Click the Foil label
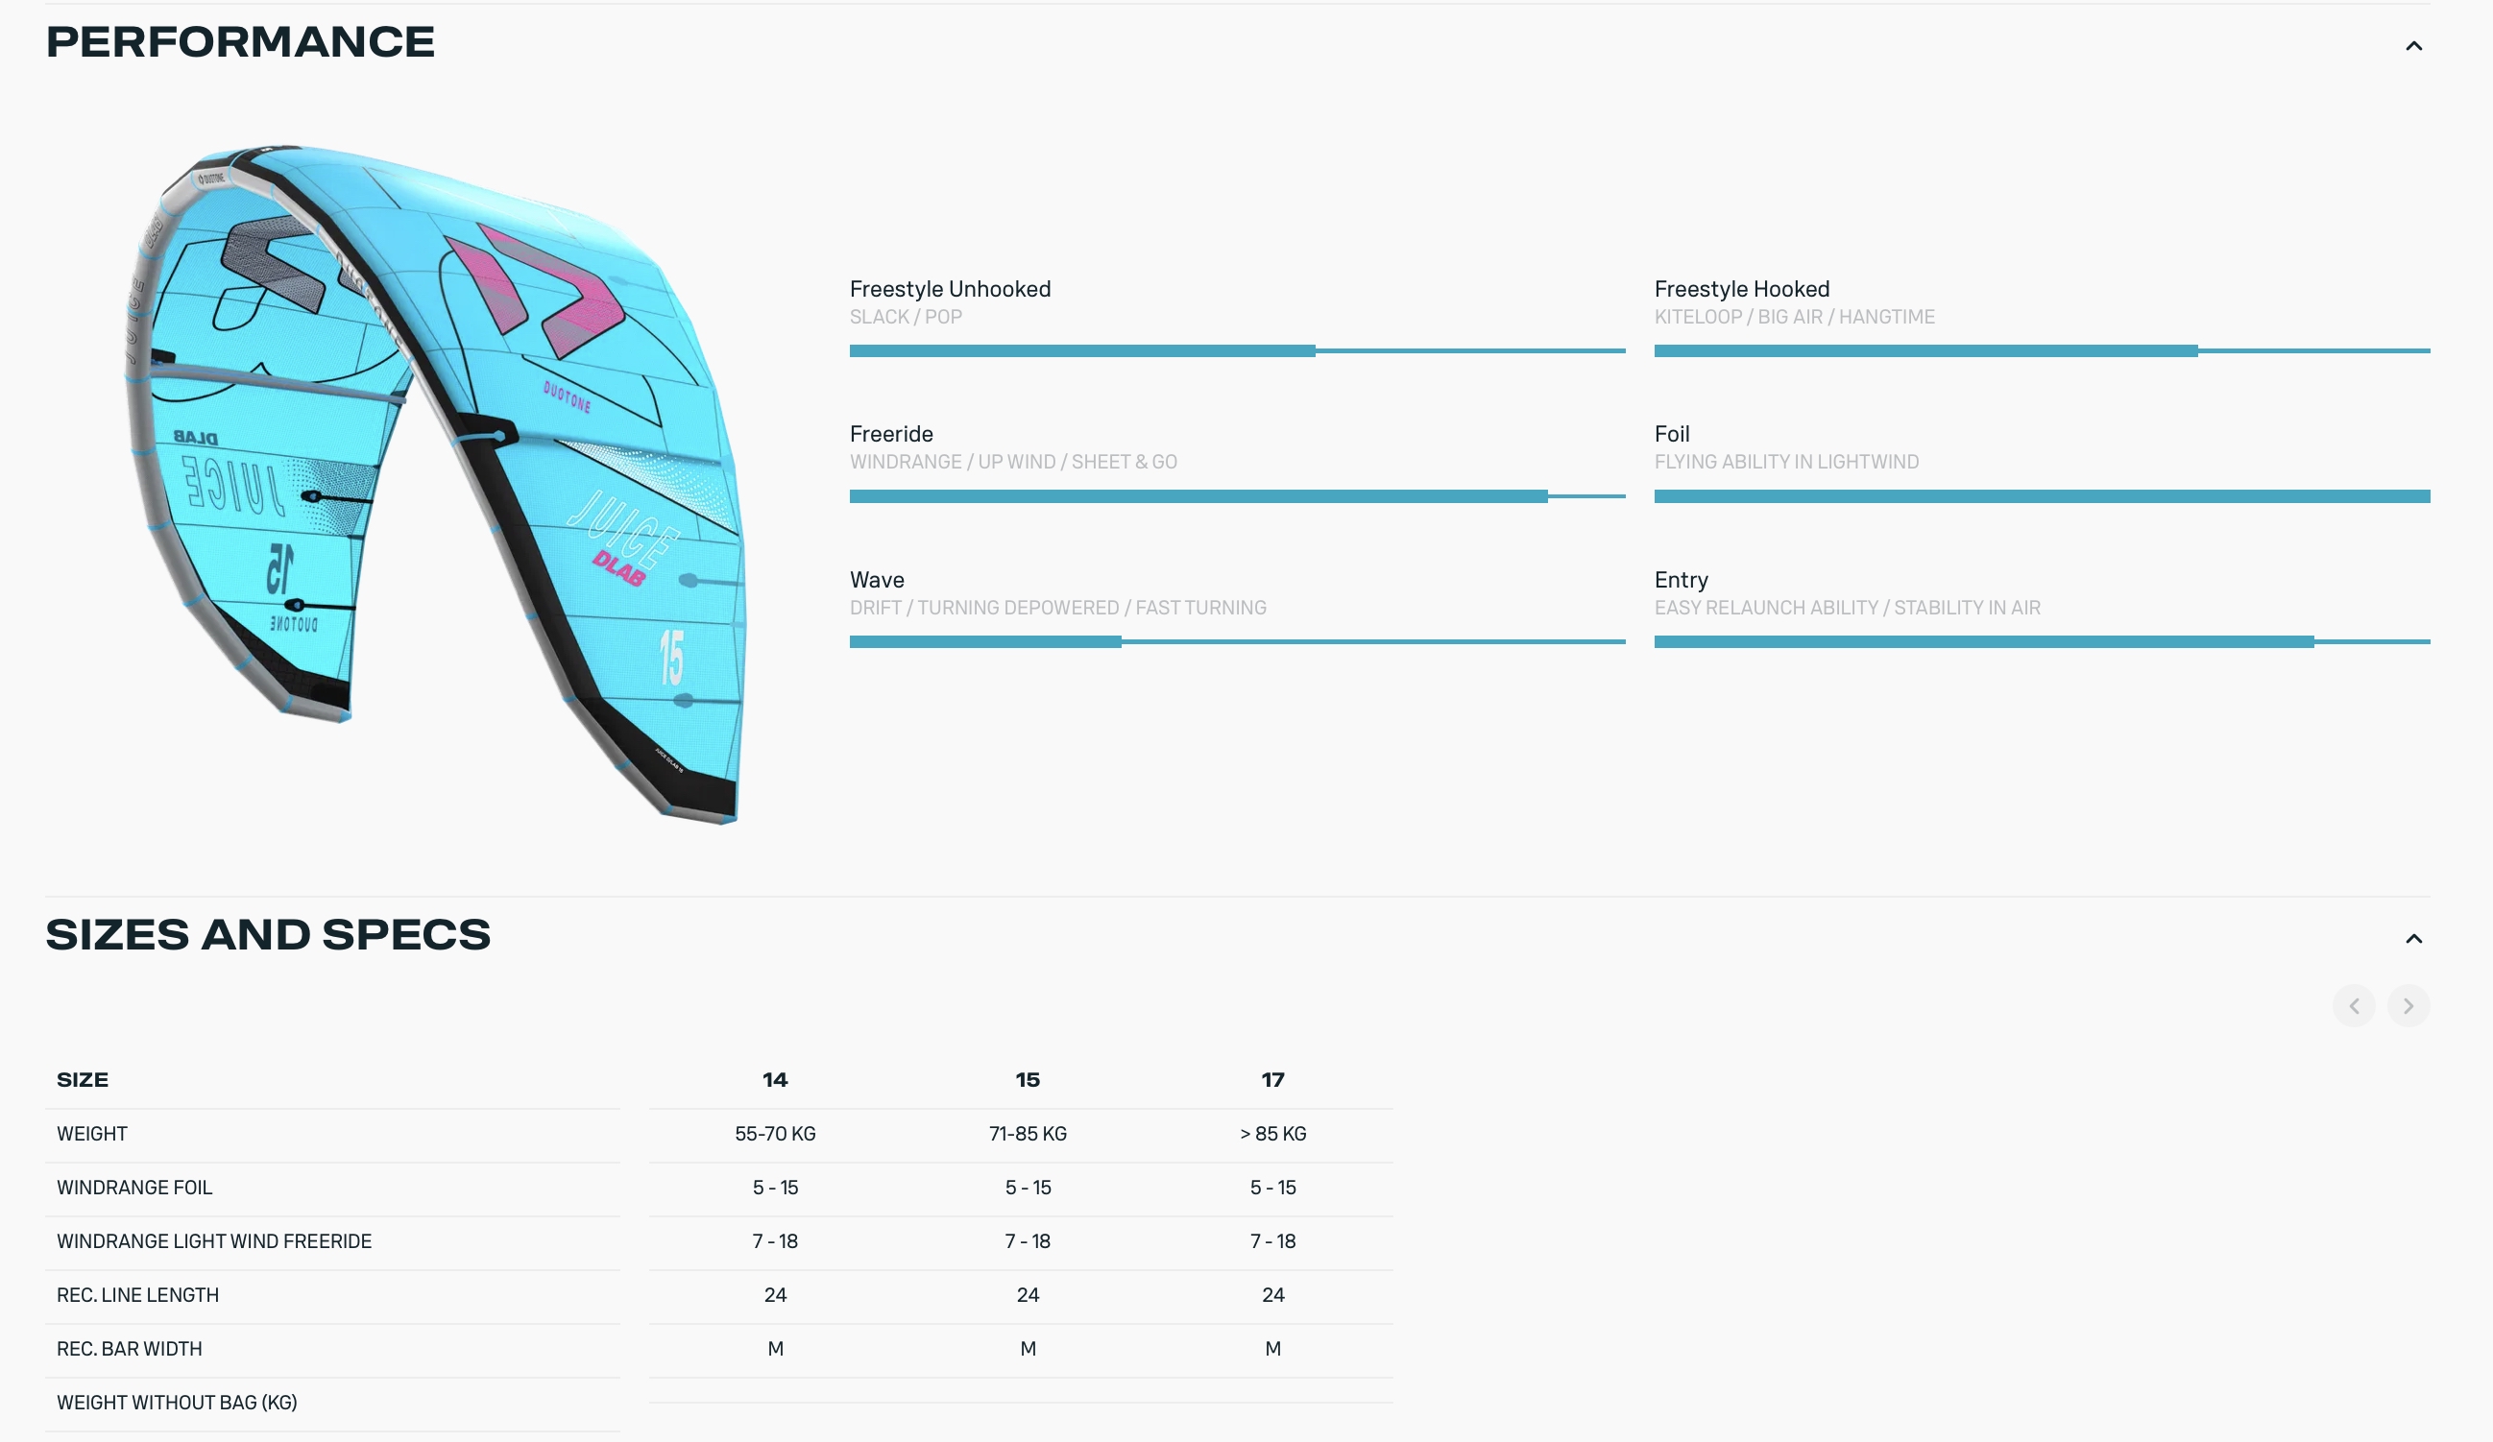The image size is (2493, 1442). tap(1672, 434)
